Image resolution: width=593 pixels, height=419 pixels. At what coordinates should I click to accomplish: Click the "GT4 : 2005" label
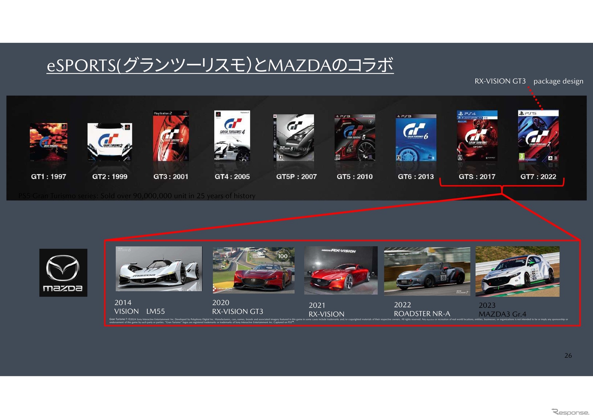click(x=232, y=177)
